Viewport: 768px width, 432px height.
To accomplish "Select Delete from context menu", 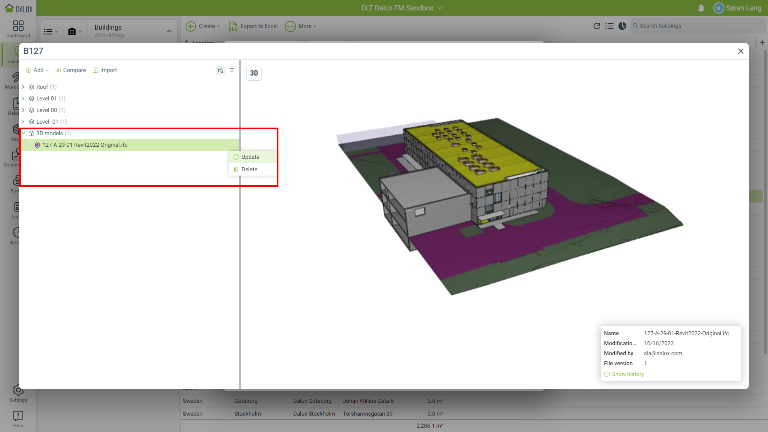I will 249,169.
